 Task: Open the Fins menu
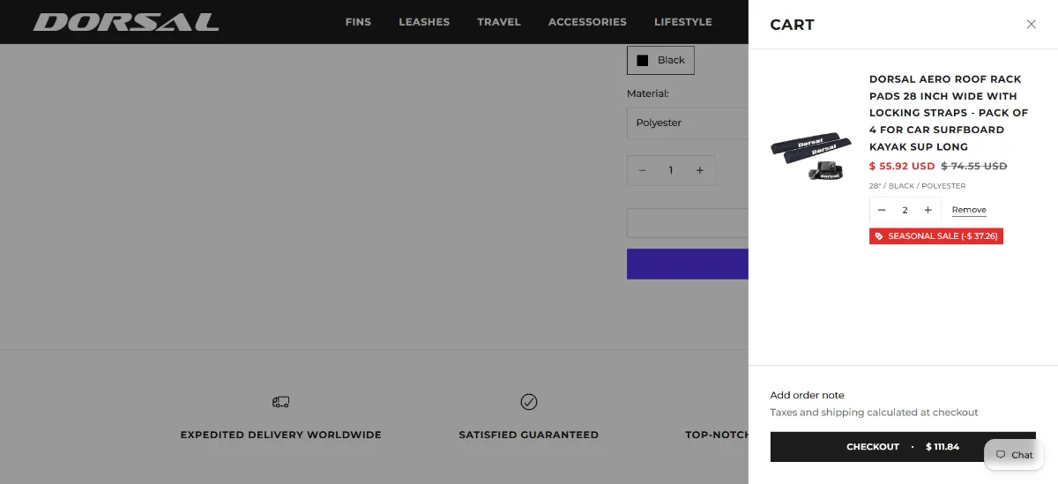click(x=358, y=22)
